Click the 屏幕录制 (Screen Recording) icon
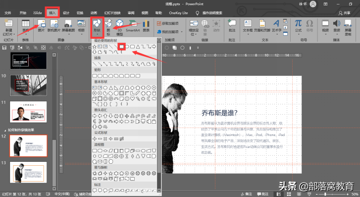The width and height of the screenshot is (360, 197). point(348,28)
